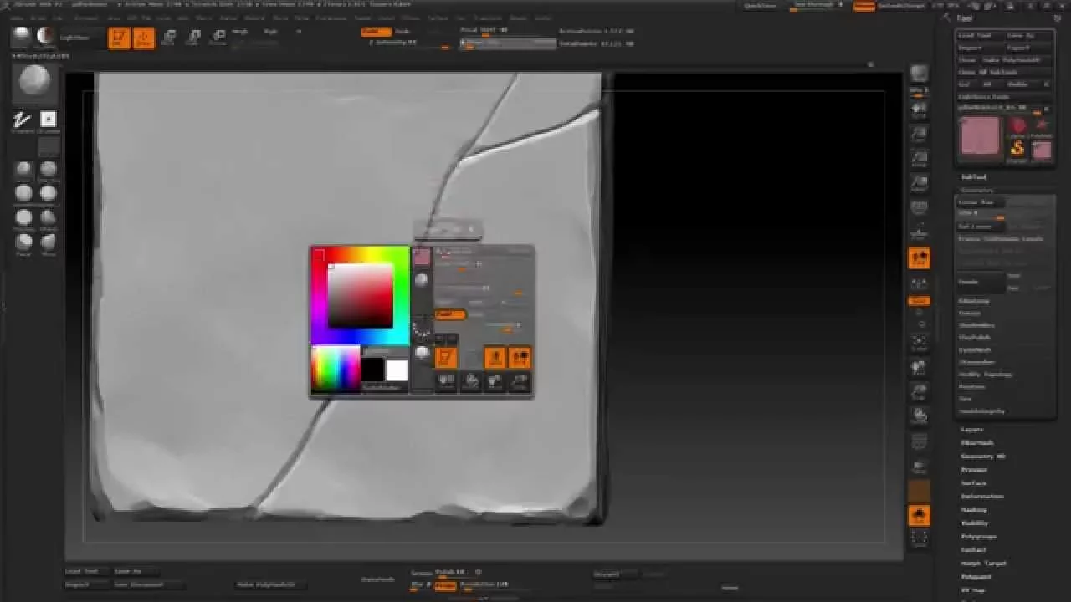Open the Stroke type icon on left shelf
The height and width of the screenshot is (602, 1071).
[x=22, y=121]
